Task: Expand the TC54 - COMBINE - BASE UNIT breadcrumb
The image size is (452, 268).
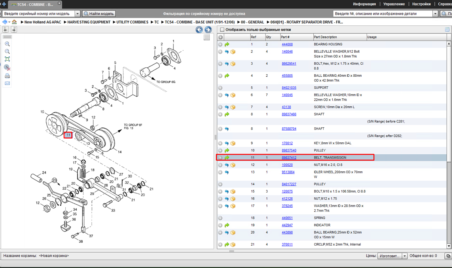Action: point(162,22)
